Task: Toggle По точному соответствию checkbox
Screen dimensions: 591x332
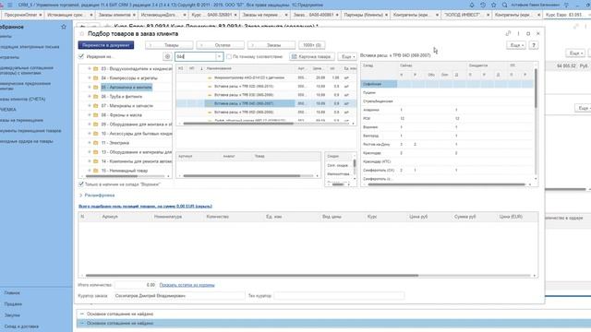Action: click(x=229, y=56)
